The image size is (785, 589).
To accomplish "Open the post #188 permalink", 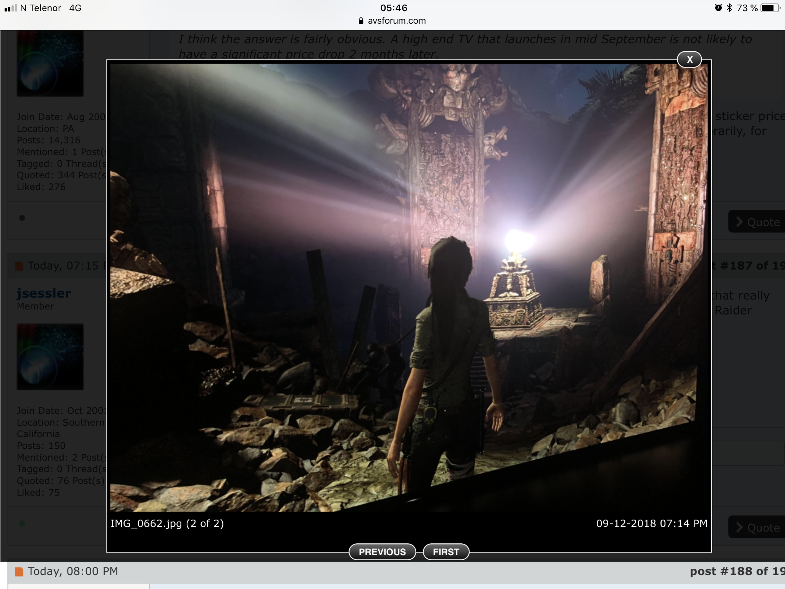I will tap(737, 571).
